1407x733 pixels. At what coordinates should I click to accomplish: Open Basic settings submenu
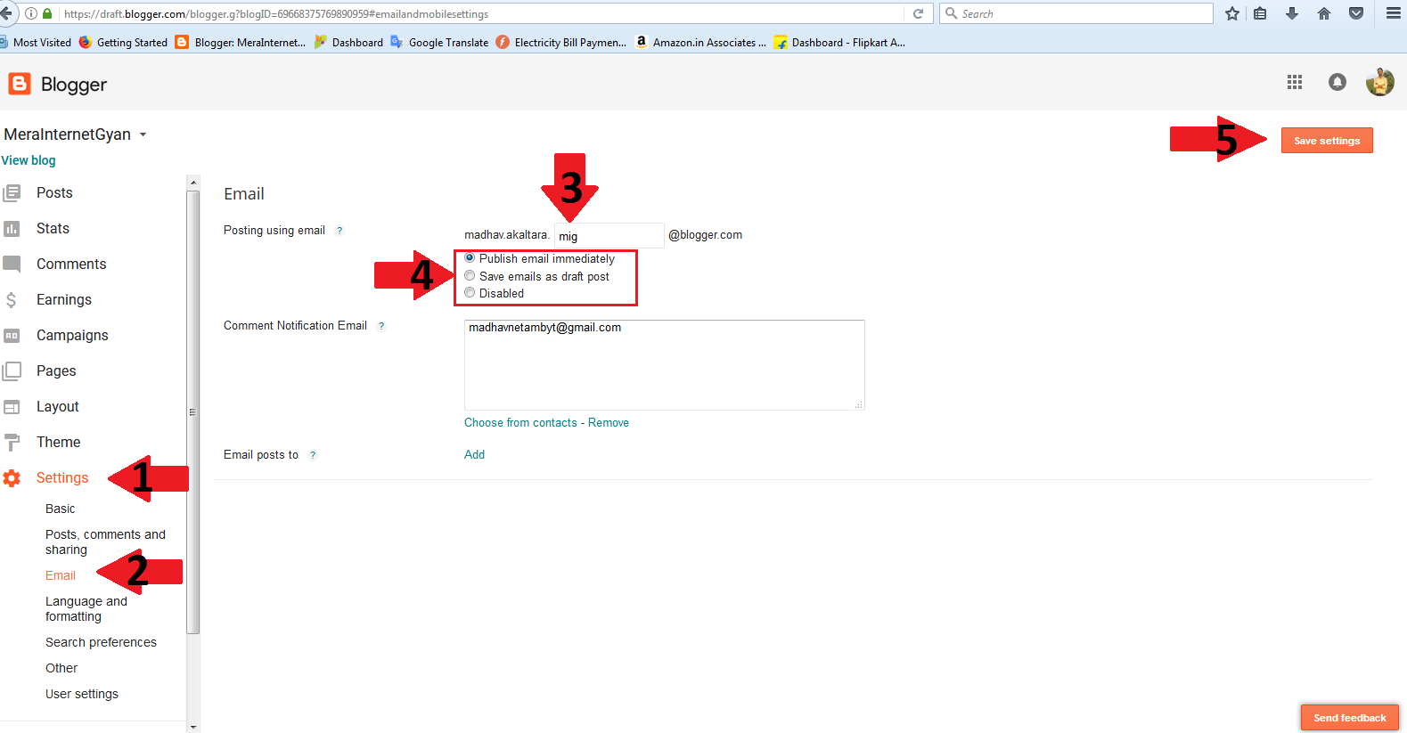(61, 509)
